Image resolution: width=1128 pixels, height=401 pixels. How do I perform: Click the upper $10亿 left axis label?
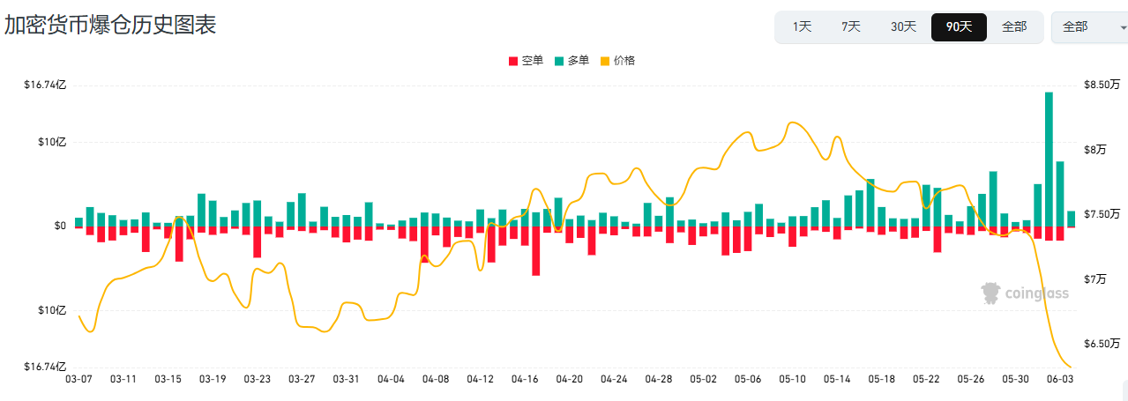click(x=51, y=142)
